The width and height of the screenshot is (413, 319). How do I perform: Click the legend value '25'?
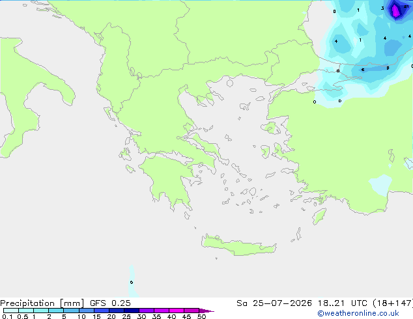[x=126, y=316]
